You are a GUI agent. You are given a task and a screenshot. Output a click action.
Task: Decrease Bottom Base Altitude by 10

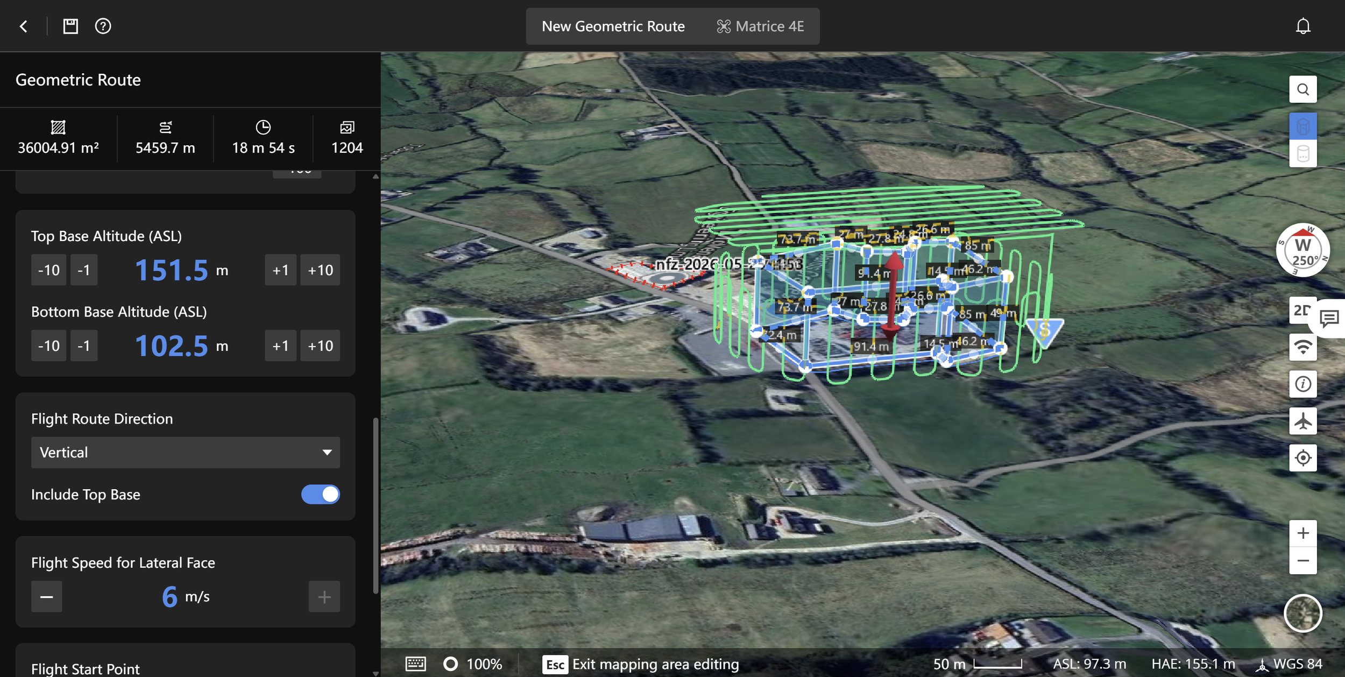click(x=48, y=345)
